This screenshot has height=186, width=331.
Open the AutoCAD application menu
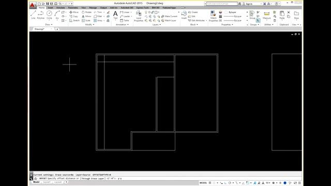[32, 5]
